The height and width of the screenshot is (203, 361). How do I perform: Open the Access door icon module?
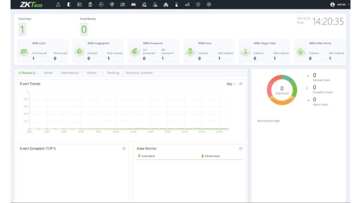click(69, 4)
